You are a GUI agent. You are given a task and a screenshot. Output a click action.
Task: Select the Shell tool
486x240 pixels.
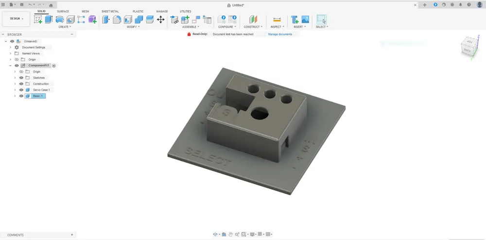click(x=128, y=19)
